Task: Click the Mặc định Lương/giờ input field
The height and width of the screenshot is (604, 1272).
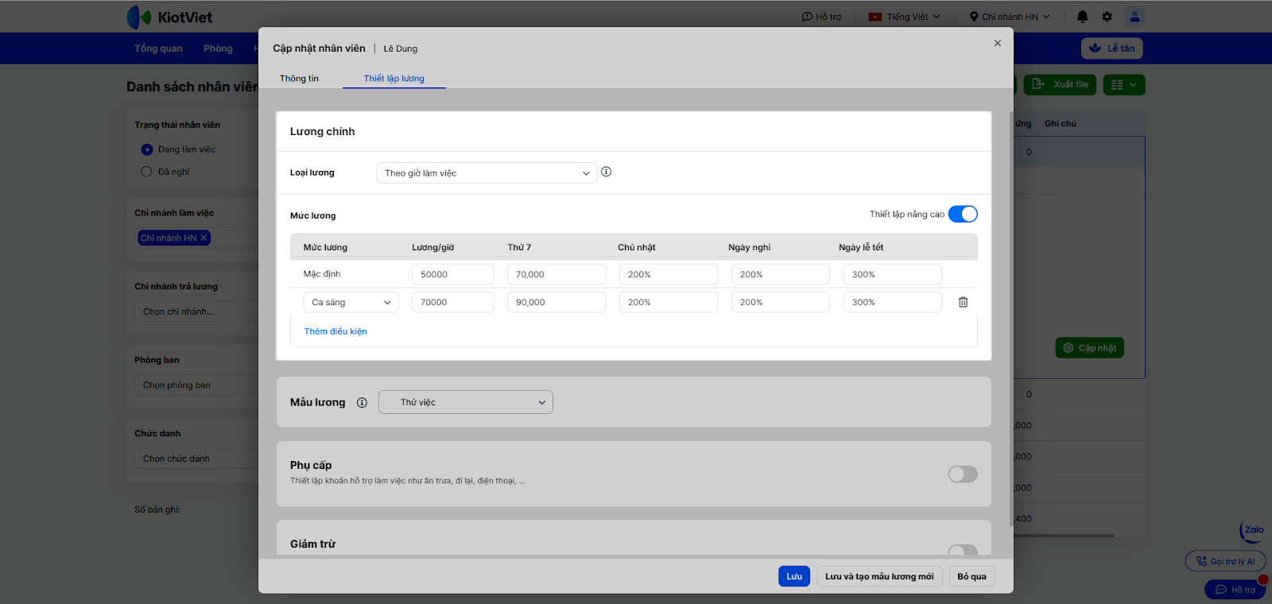Action: [452, 274]
